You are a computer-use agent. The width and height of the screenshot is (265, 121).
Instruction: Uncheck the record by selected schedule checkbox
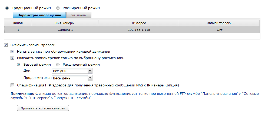(x=12, y=58)
